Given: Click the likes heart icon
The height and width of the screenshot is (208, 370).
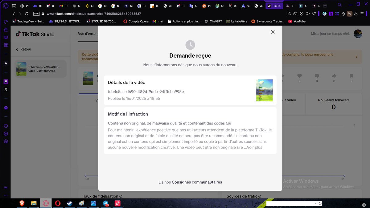Looking at the screenshot, I should [x=299, y=76].
